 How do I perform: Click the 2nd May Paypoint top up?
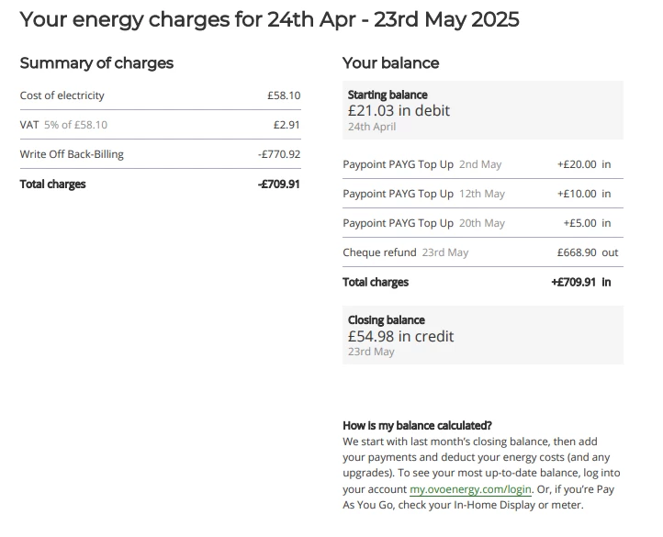point(422,164)
